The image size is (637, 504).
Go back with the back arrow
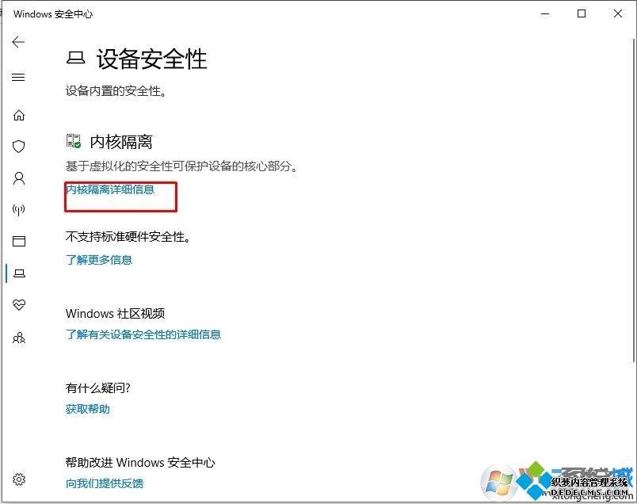(18, 42)
